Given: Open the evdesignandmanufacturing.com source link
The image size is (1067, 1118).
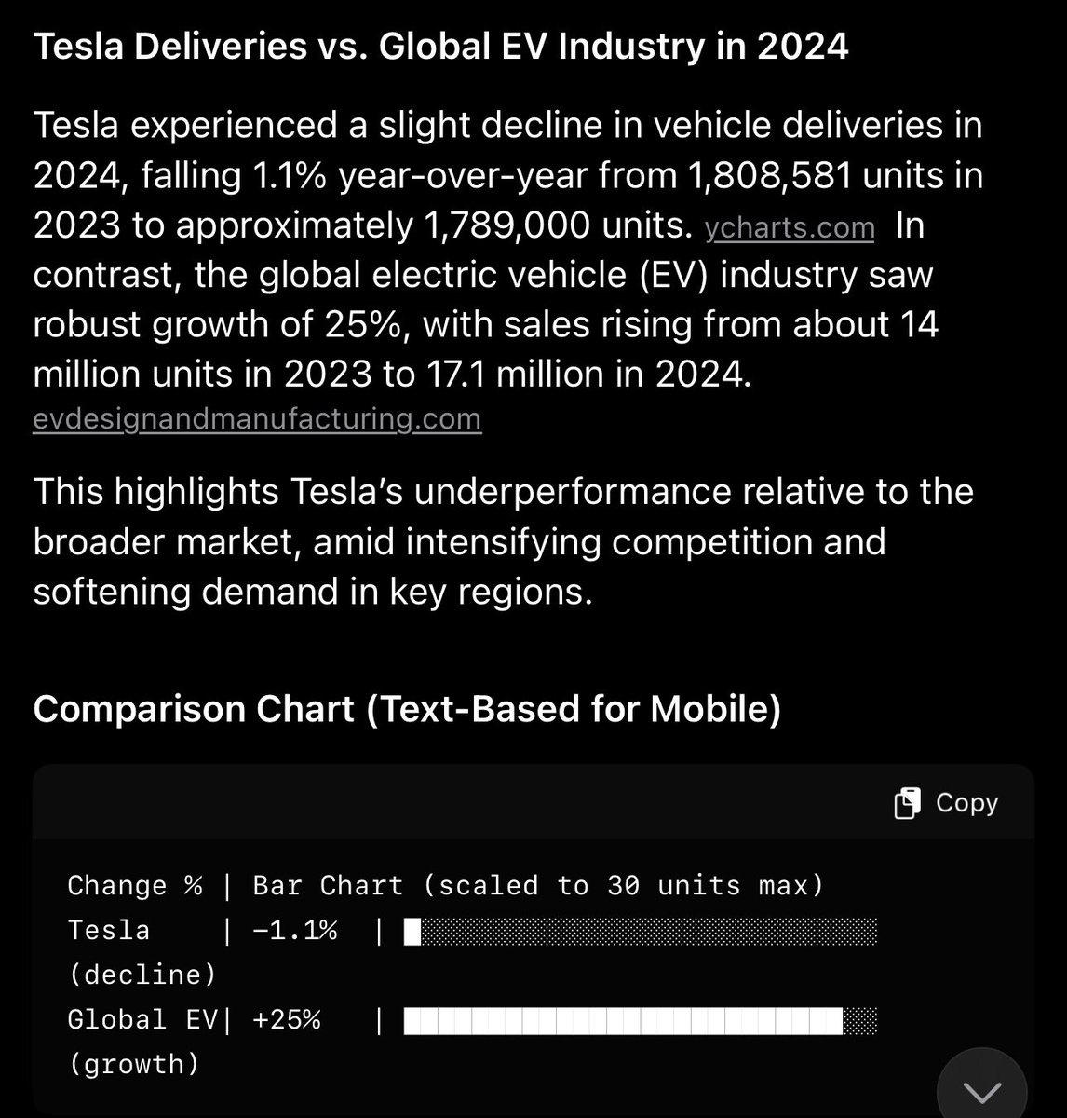Looking at the screenshot, I should [x=257, y=419].
